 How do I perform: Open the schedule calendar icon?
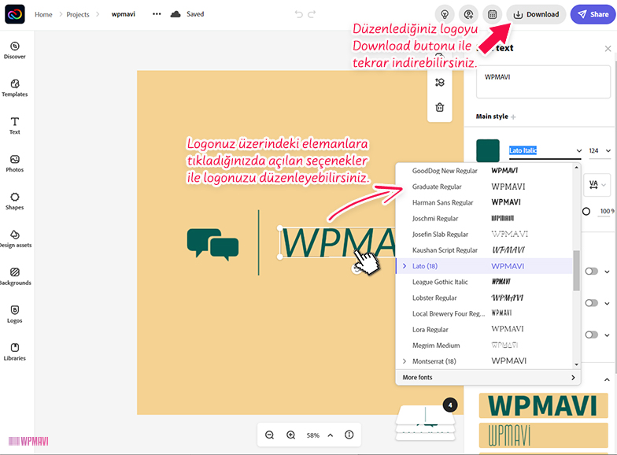[x=493, y=14]
